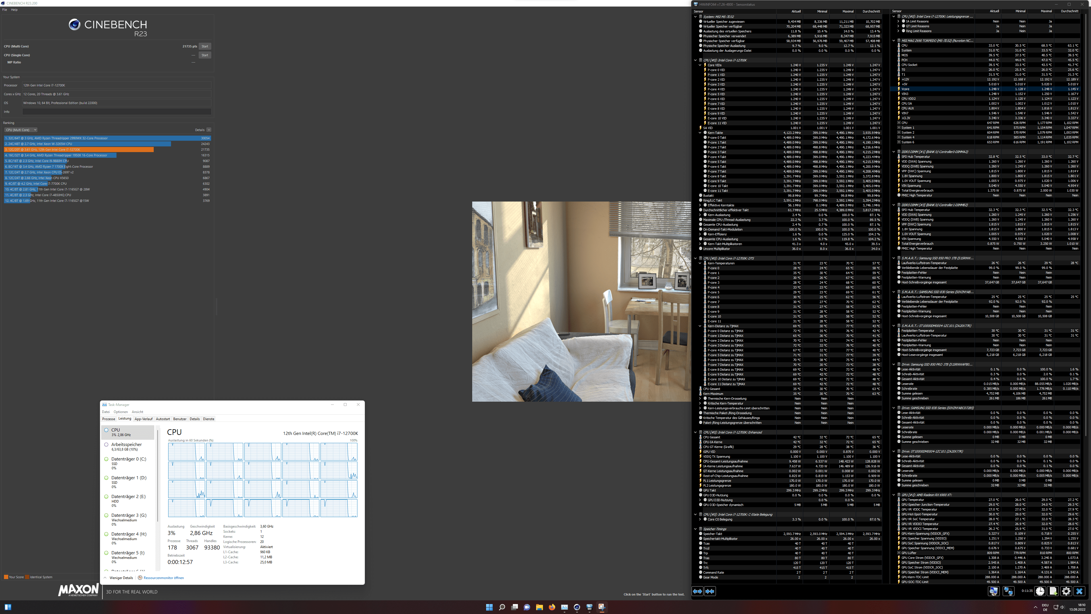
Task: Switch to Dienste tab
Action: click(x=209, y=419)
